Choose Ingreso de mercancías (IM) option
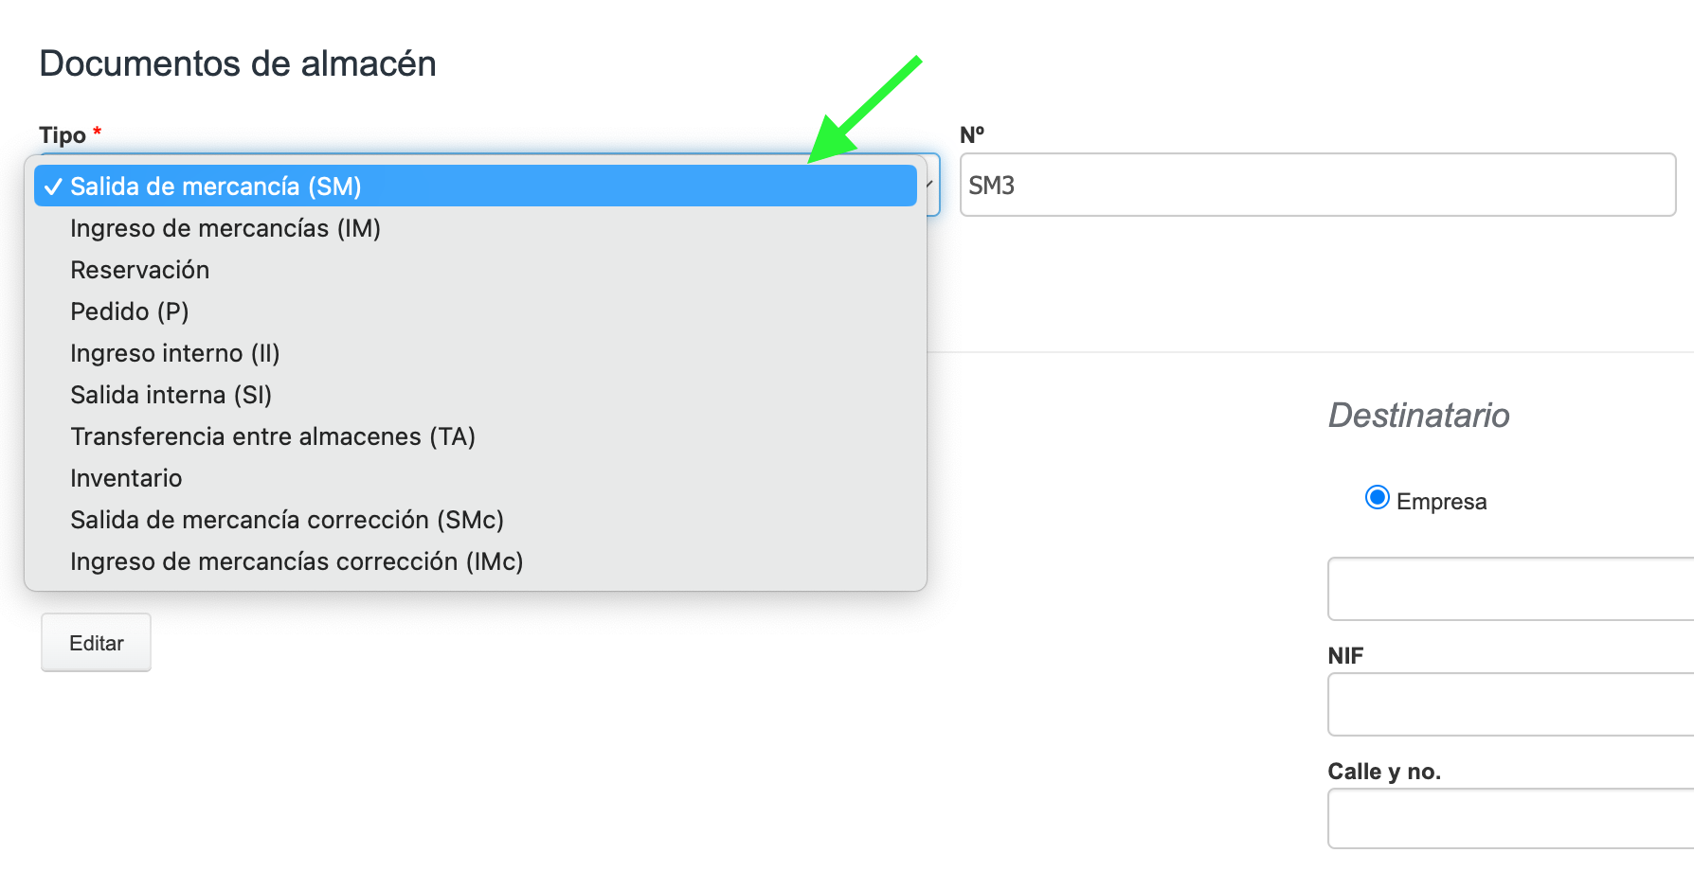1694x871 pixels. pos(225,228)
